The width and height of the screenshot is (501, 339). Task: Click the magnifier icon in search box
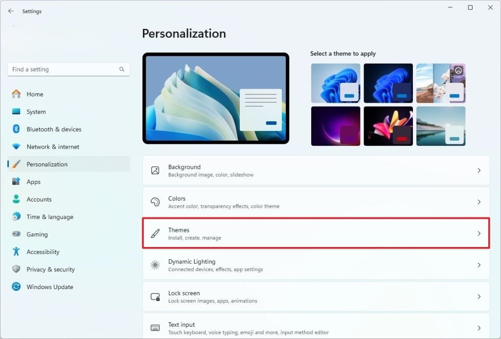[x=122, y=69]
